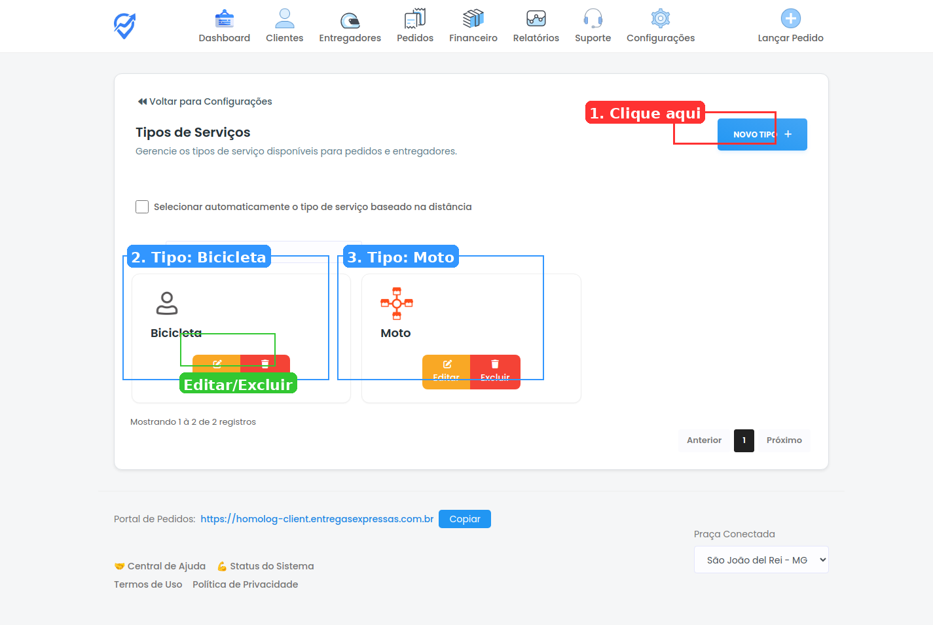
Task: Open the Pedidos receipt icon
Action: pos(414,18)
